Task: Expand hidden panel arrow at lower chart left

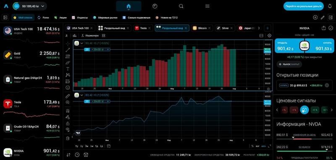Action: [72, 137]
